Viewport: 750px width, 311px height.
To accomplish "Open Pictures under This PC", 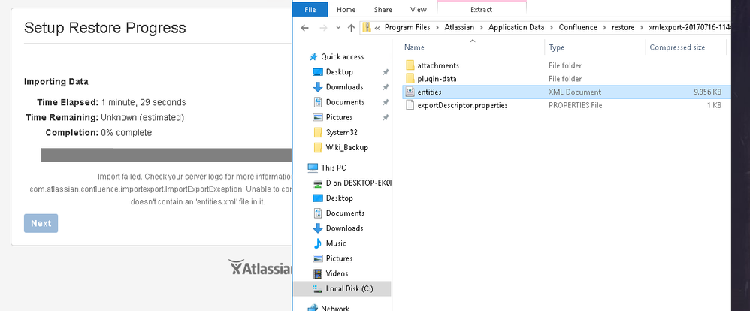I will (x=339, y=258).
